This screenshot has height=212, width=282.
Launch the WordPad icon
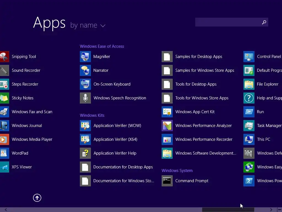coord(4,153)
